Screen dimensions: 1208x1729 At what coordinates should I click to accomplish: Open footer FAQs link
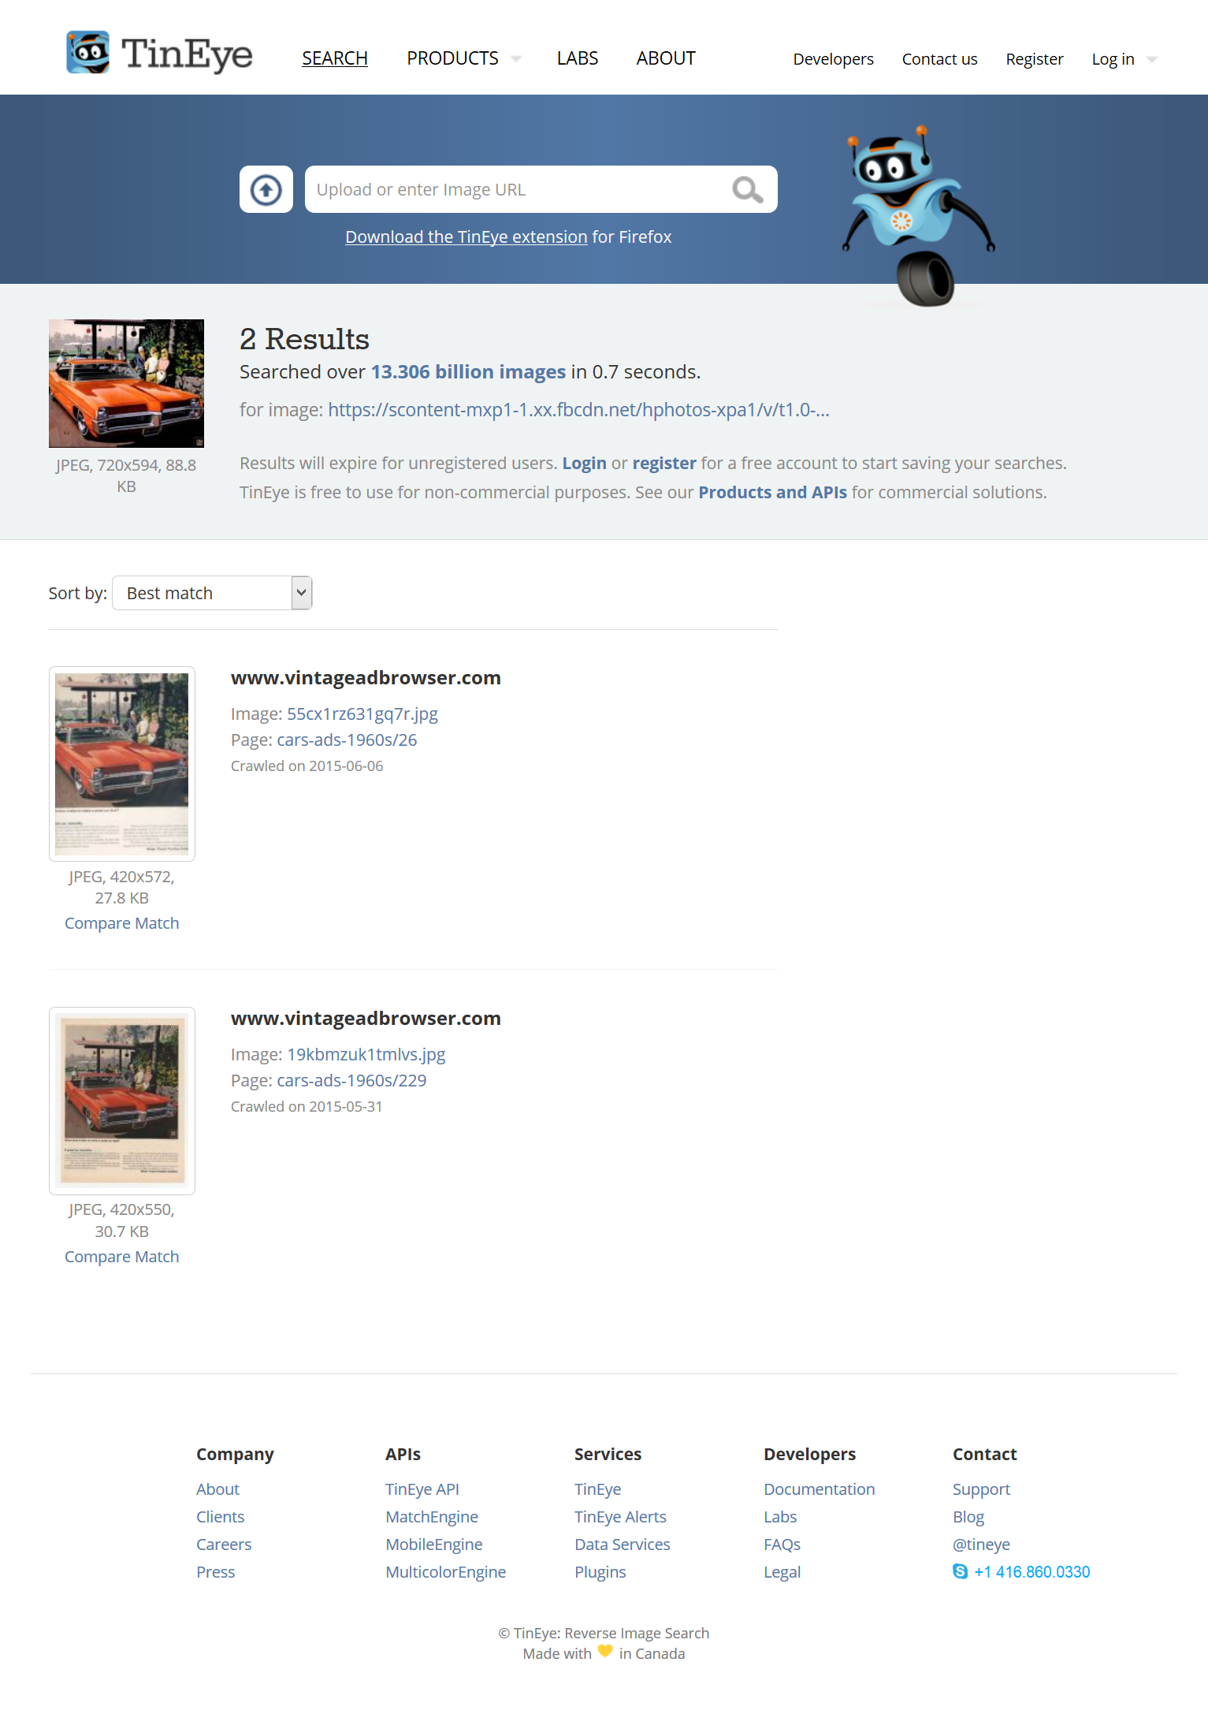pyautogui.click(x=782, y=1545)
